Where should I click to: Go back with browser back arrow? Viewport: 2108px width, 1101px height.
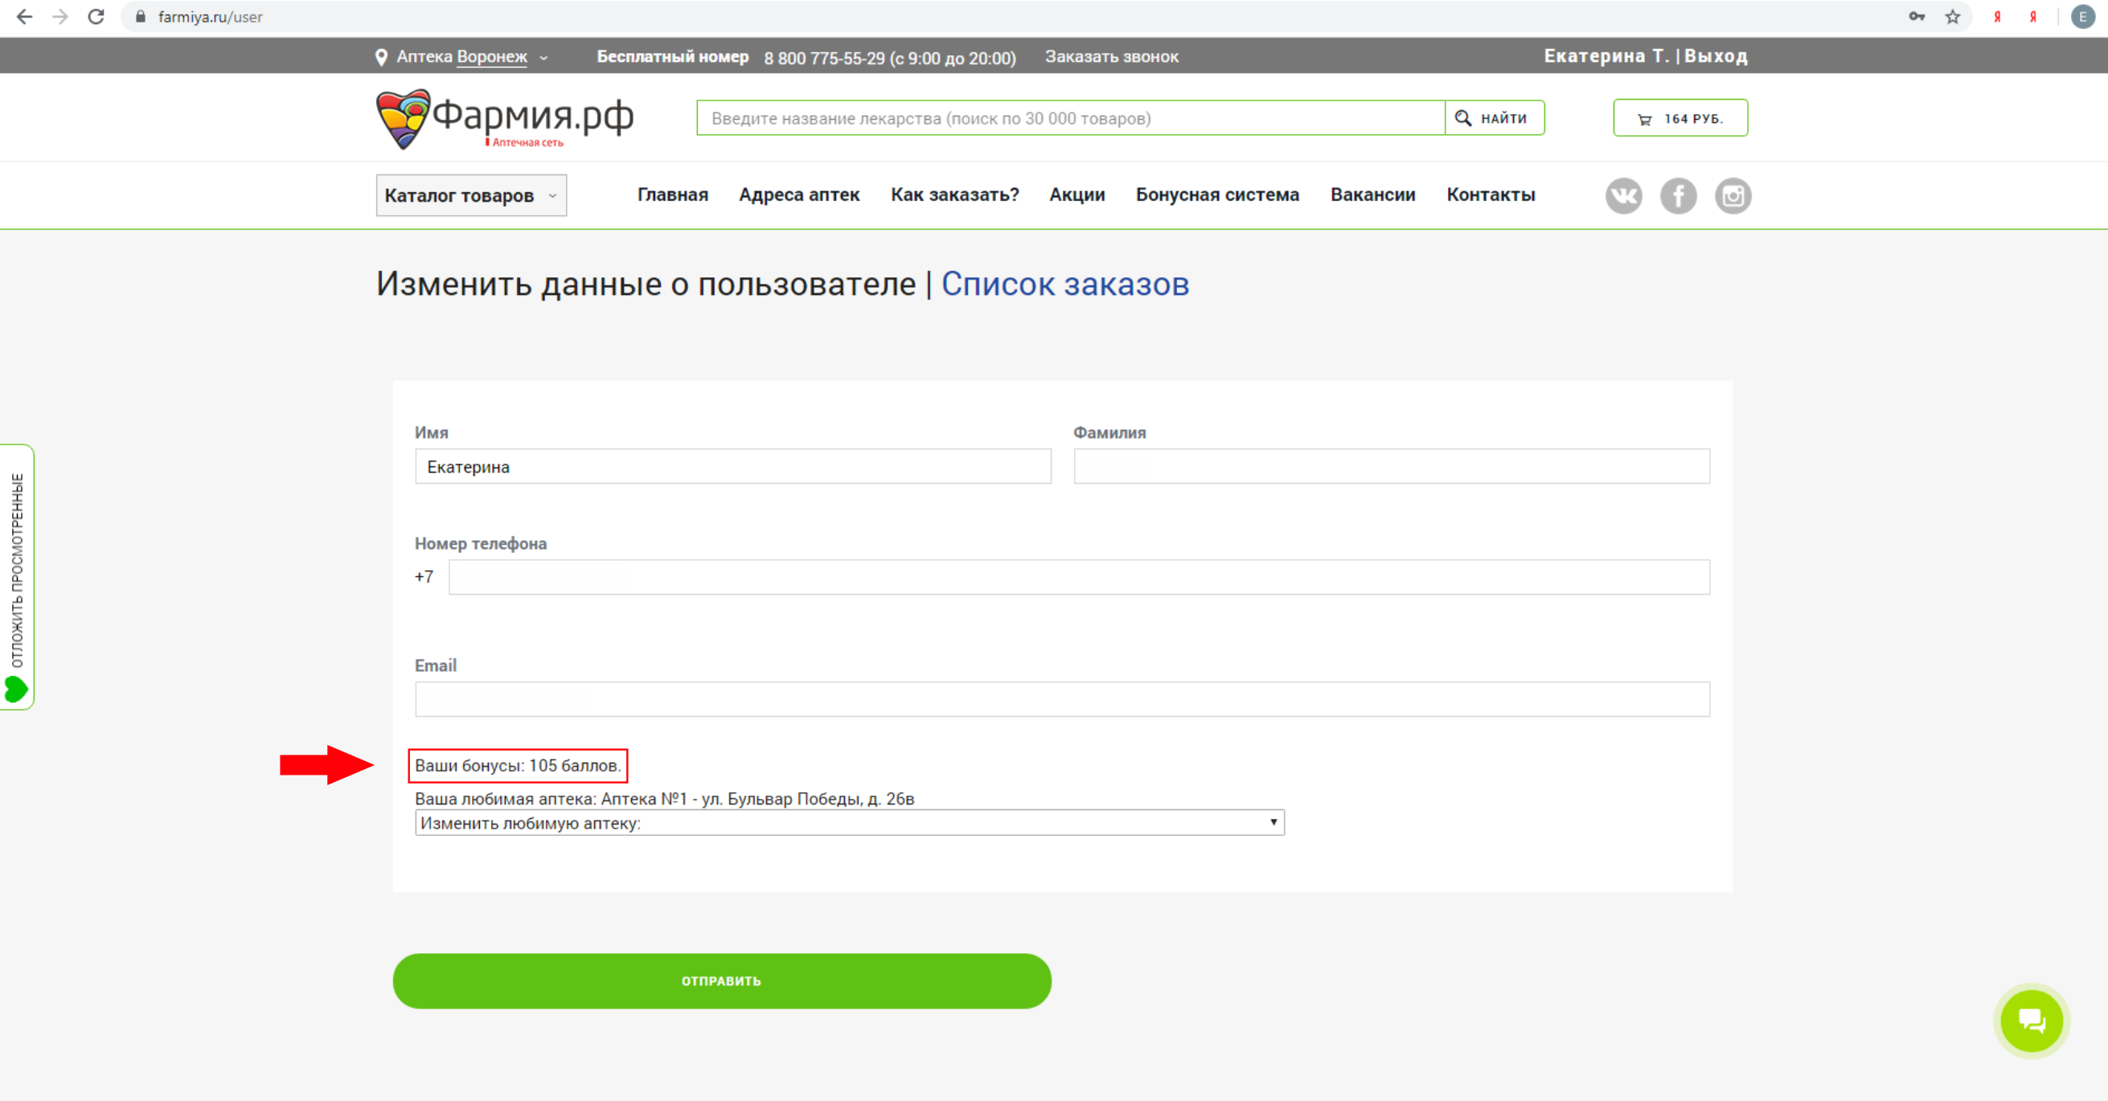tap(24, 16)
